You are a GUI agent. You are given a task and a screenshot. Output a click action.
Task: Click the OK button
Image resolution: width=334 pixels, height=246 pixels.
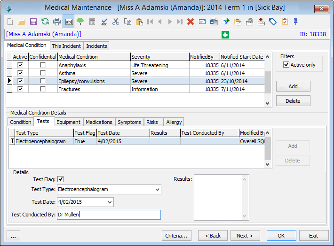(281, 236)
